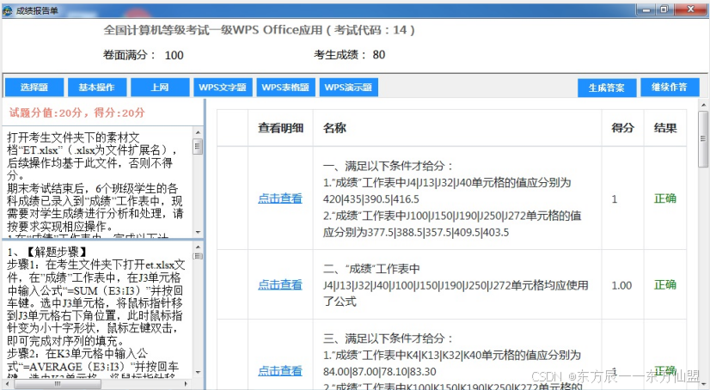Switch to the 基本操作 tab
710x390 pixels.
click(97, 88)
